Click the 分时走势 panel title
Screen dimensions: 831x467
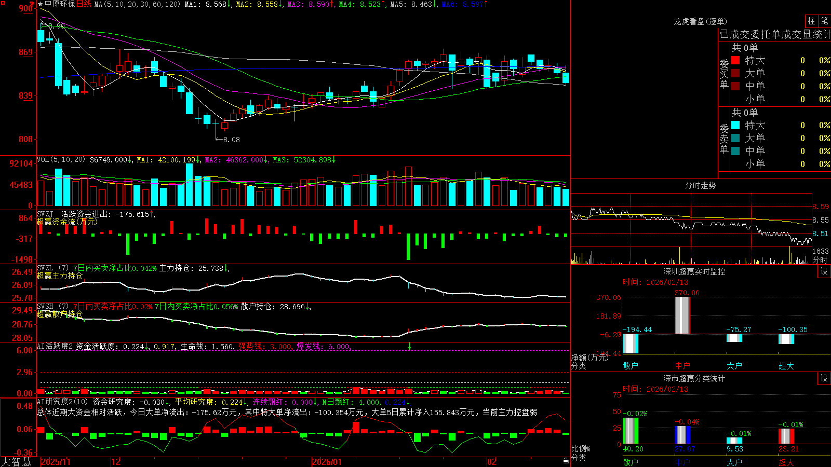(x=700, y=185)
